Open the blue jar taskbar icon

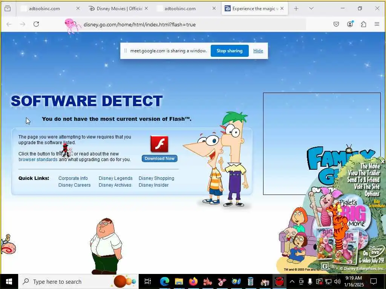(250, 281)
